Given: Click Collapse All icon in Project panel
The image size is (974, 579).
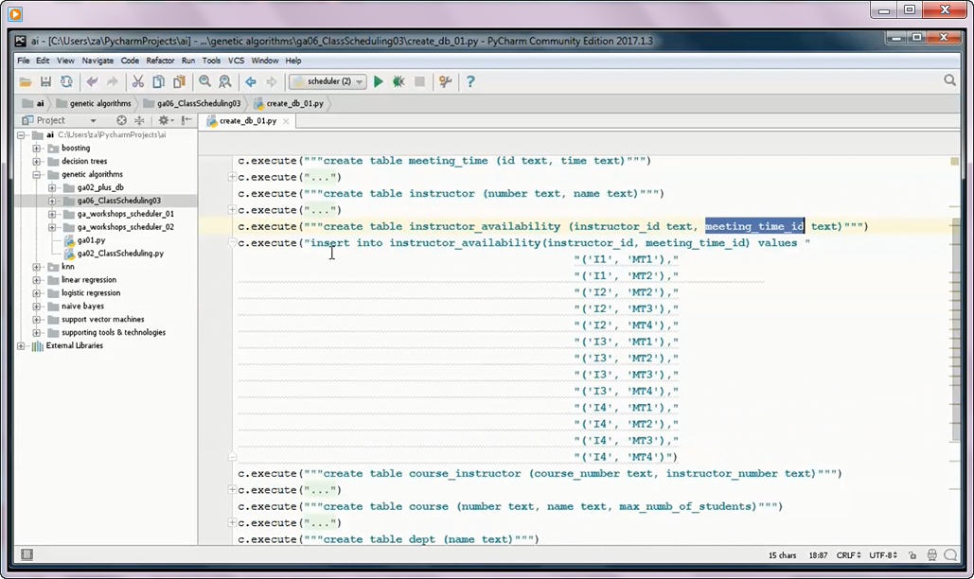Looking at the screenshot, I should coord(139,120).
